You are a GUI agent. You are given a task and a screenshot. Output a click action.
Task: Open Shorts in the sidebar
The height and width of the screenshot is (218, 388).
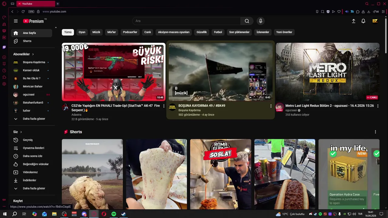tap(32, 41)
